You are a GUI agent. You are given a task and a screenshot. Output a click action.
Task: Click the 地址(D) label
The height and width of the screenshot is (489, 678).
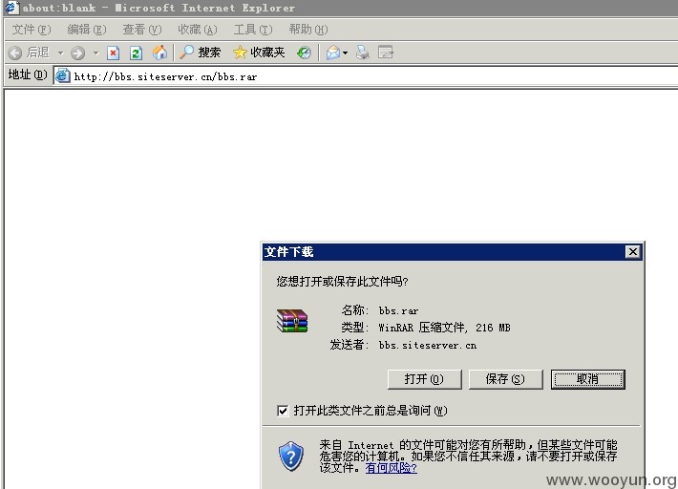click(28, 74)
